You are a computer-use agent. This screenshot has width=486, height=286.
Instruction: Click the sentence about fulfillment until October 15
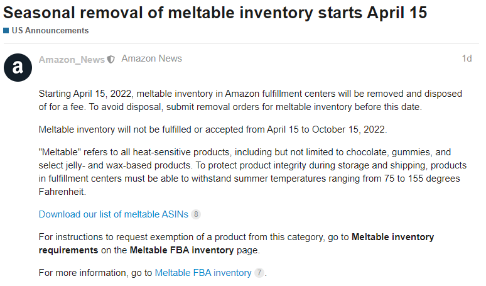click(x=213, y=129)
